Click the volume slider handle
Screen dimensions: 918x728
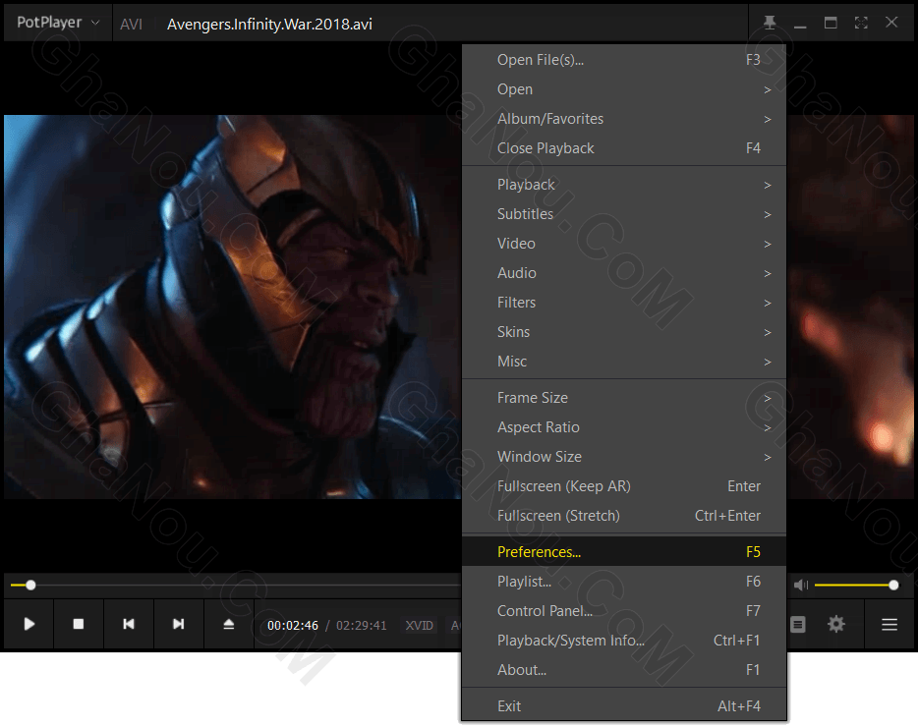point(893,586)
